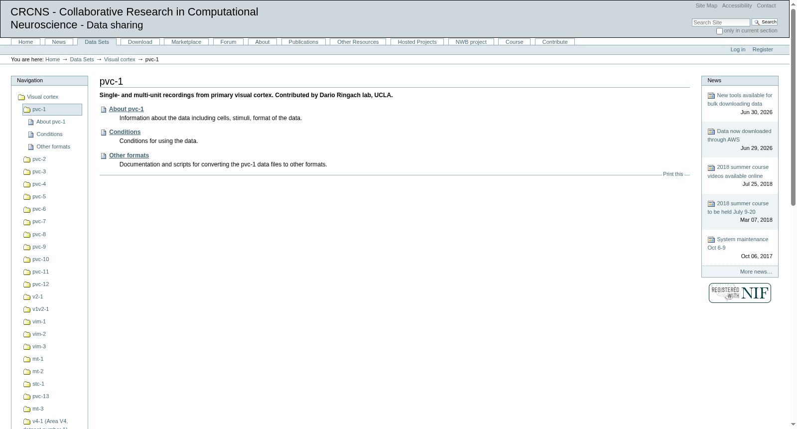797x429 pixels.
Task: Click the pvc-5 folder icon
Action: [27, 197]
